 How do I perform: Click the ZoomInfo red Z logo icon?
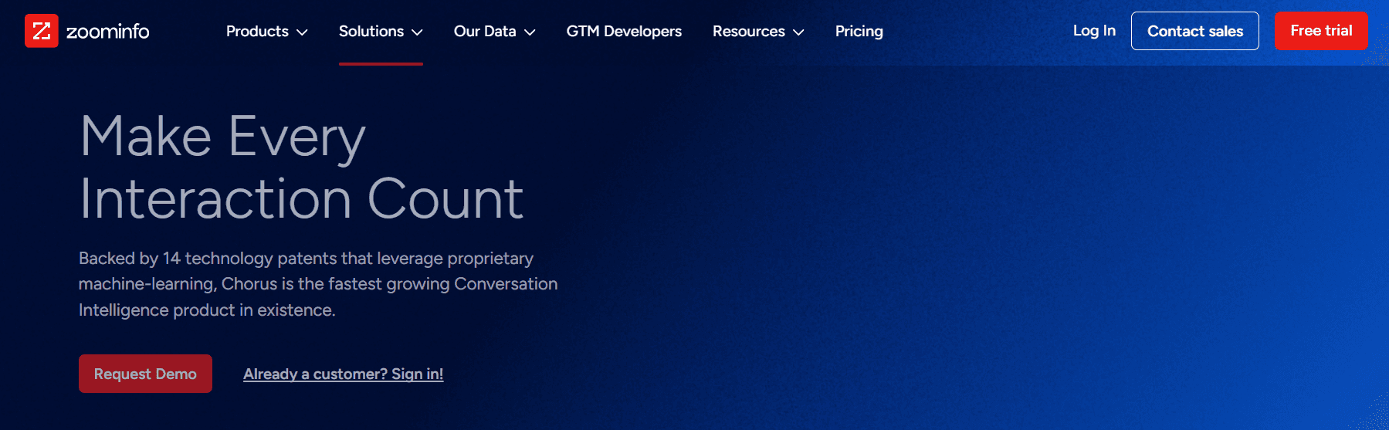pos(42,31)
